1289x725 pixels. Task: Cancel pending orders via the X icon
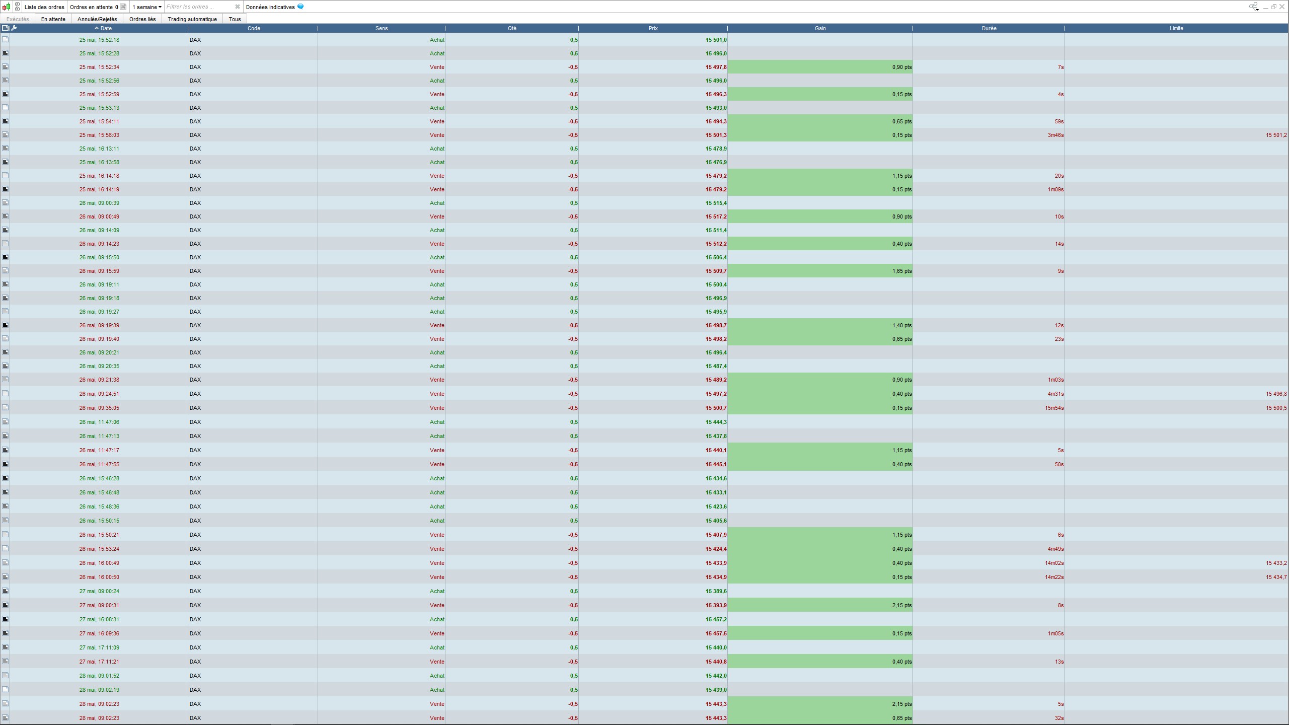pyautogui.click(x=123, y=7)
